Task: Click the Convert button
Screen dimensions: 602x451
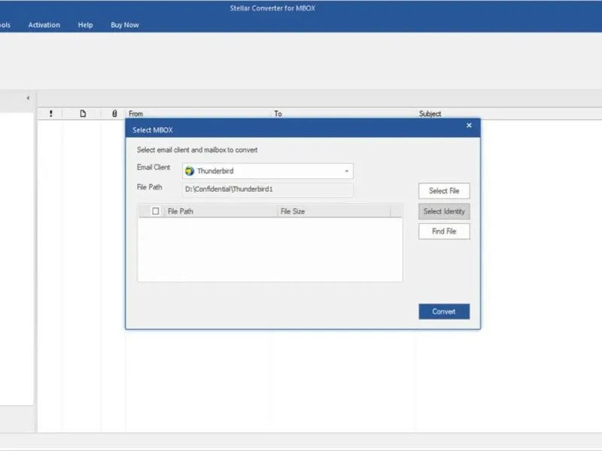Action: (444, 311)
